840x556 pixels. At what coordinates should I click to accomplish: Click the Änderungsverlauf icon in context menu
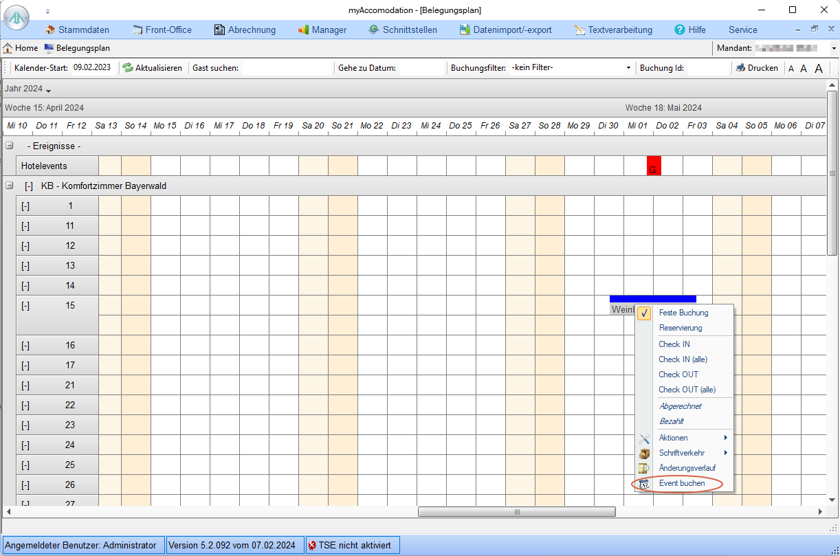coord(644,469)
